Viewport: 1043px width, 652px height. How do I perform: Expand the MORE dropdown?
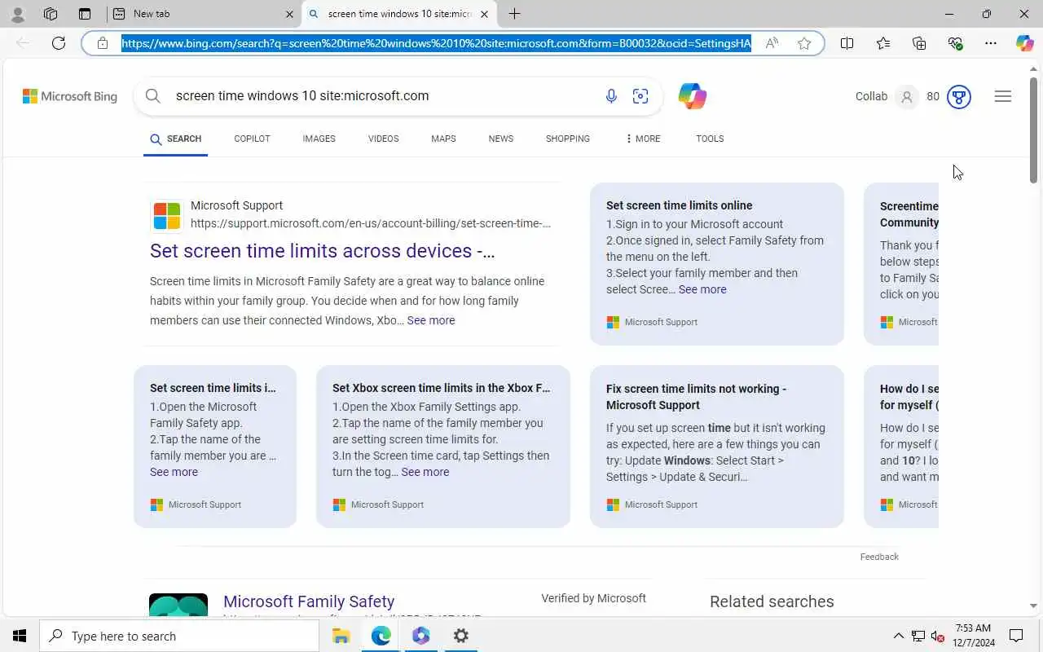tap(643, 139)
